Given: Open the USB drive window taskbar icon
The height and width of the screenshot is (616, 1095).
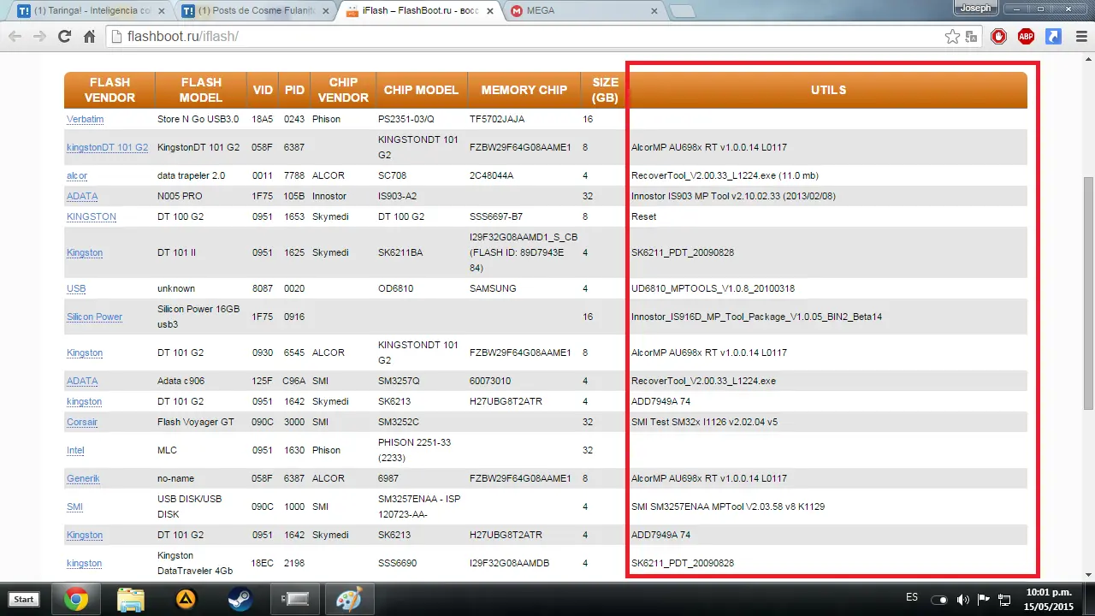Looking at the screenshot, I should click(x=294, y=599).
